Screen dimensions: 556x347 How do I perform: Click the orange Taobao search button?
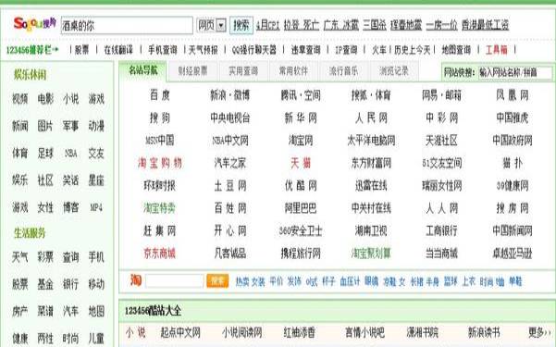click(217, 281)
